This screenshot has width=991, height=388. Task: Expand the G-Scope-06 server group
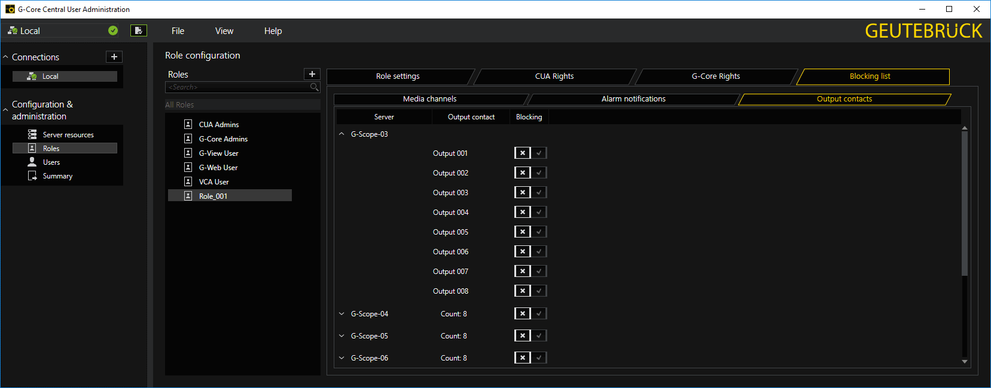[x=341, y=358]
